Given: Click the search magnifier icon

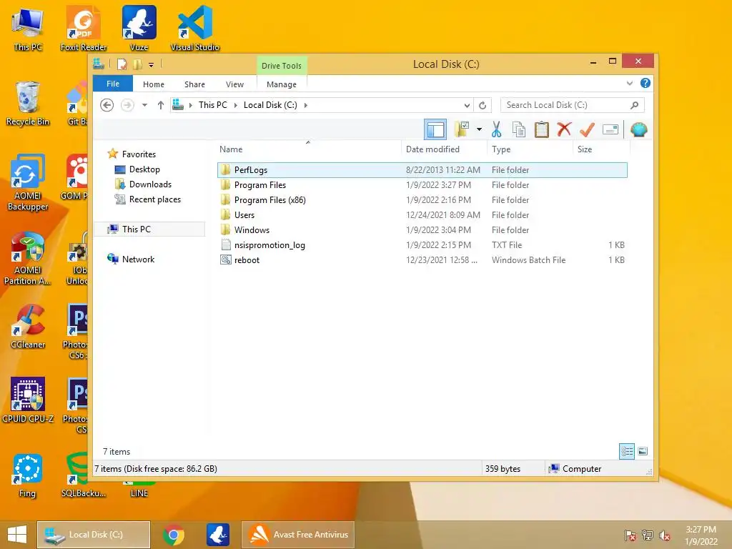Looking at the screenshot, I should [634, 105].
